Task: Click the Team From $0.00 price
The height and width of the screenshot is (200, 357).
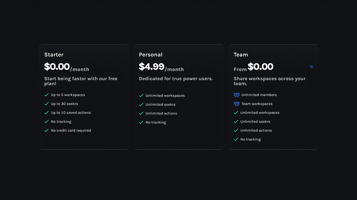Action: pos(253,67)
